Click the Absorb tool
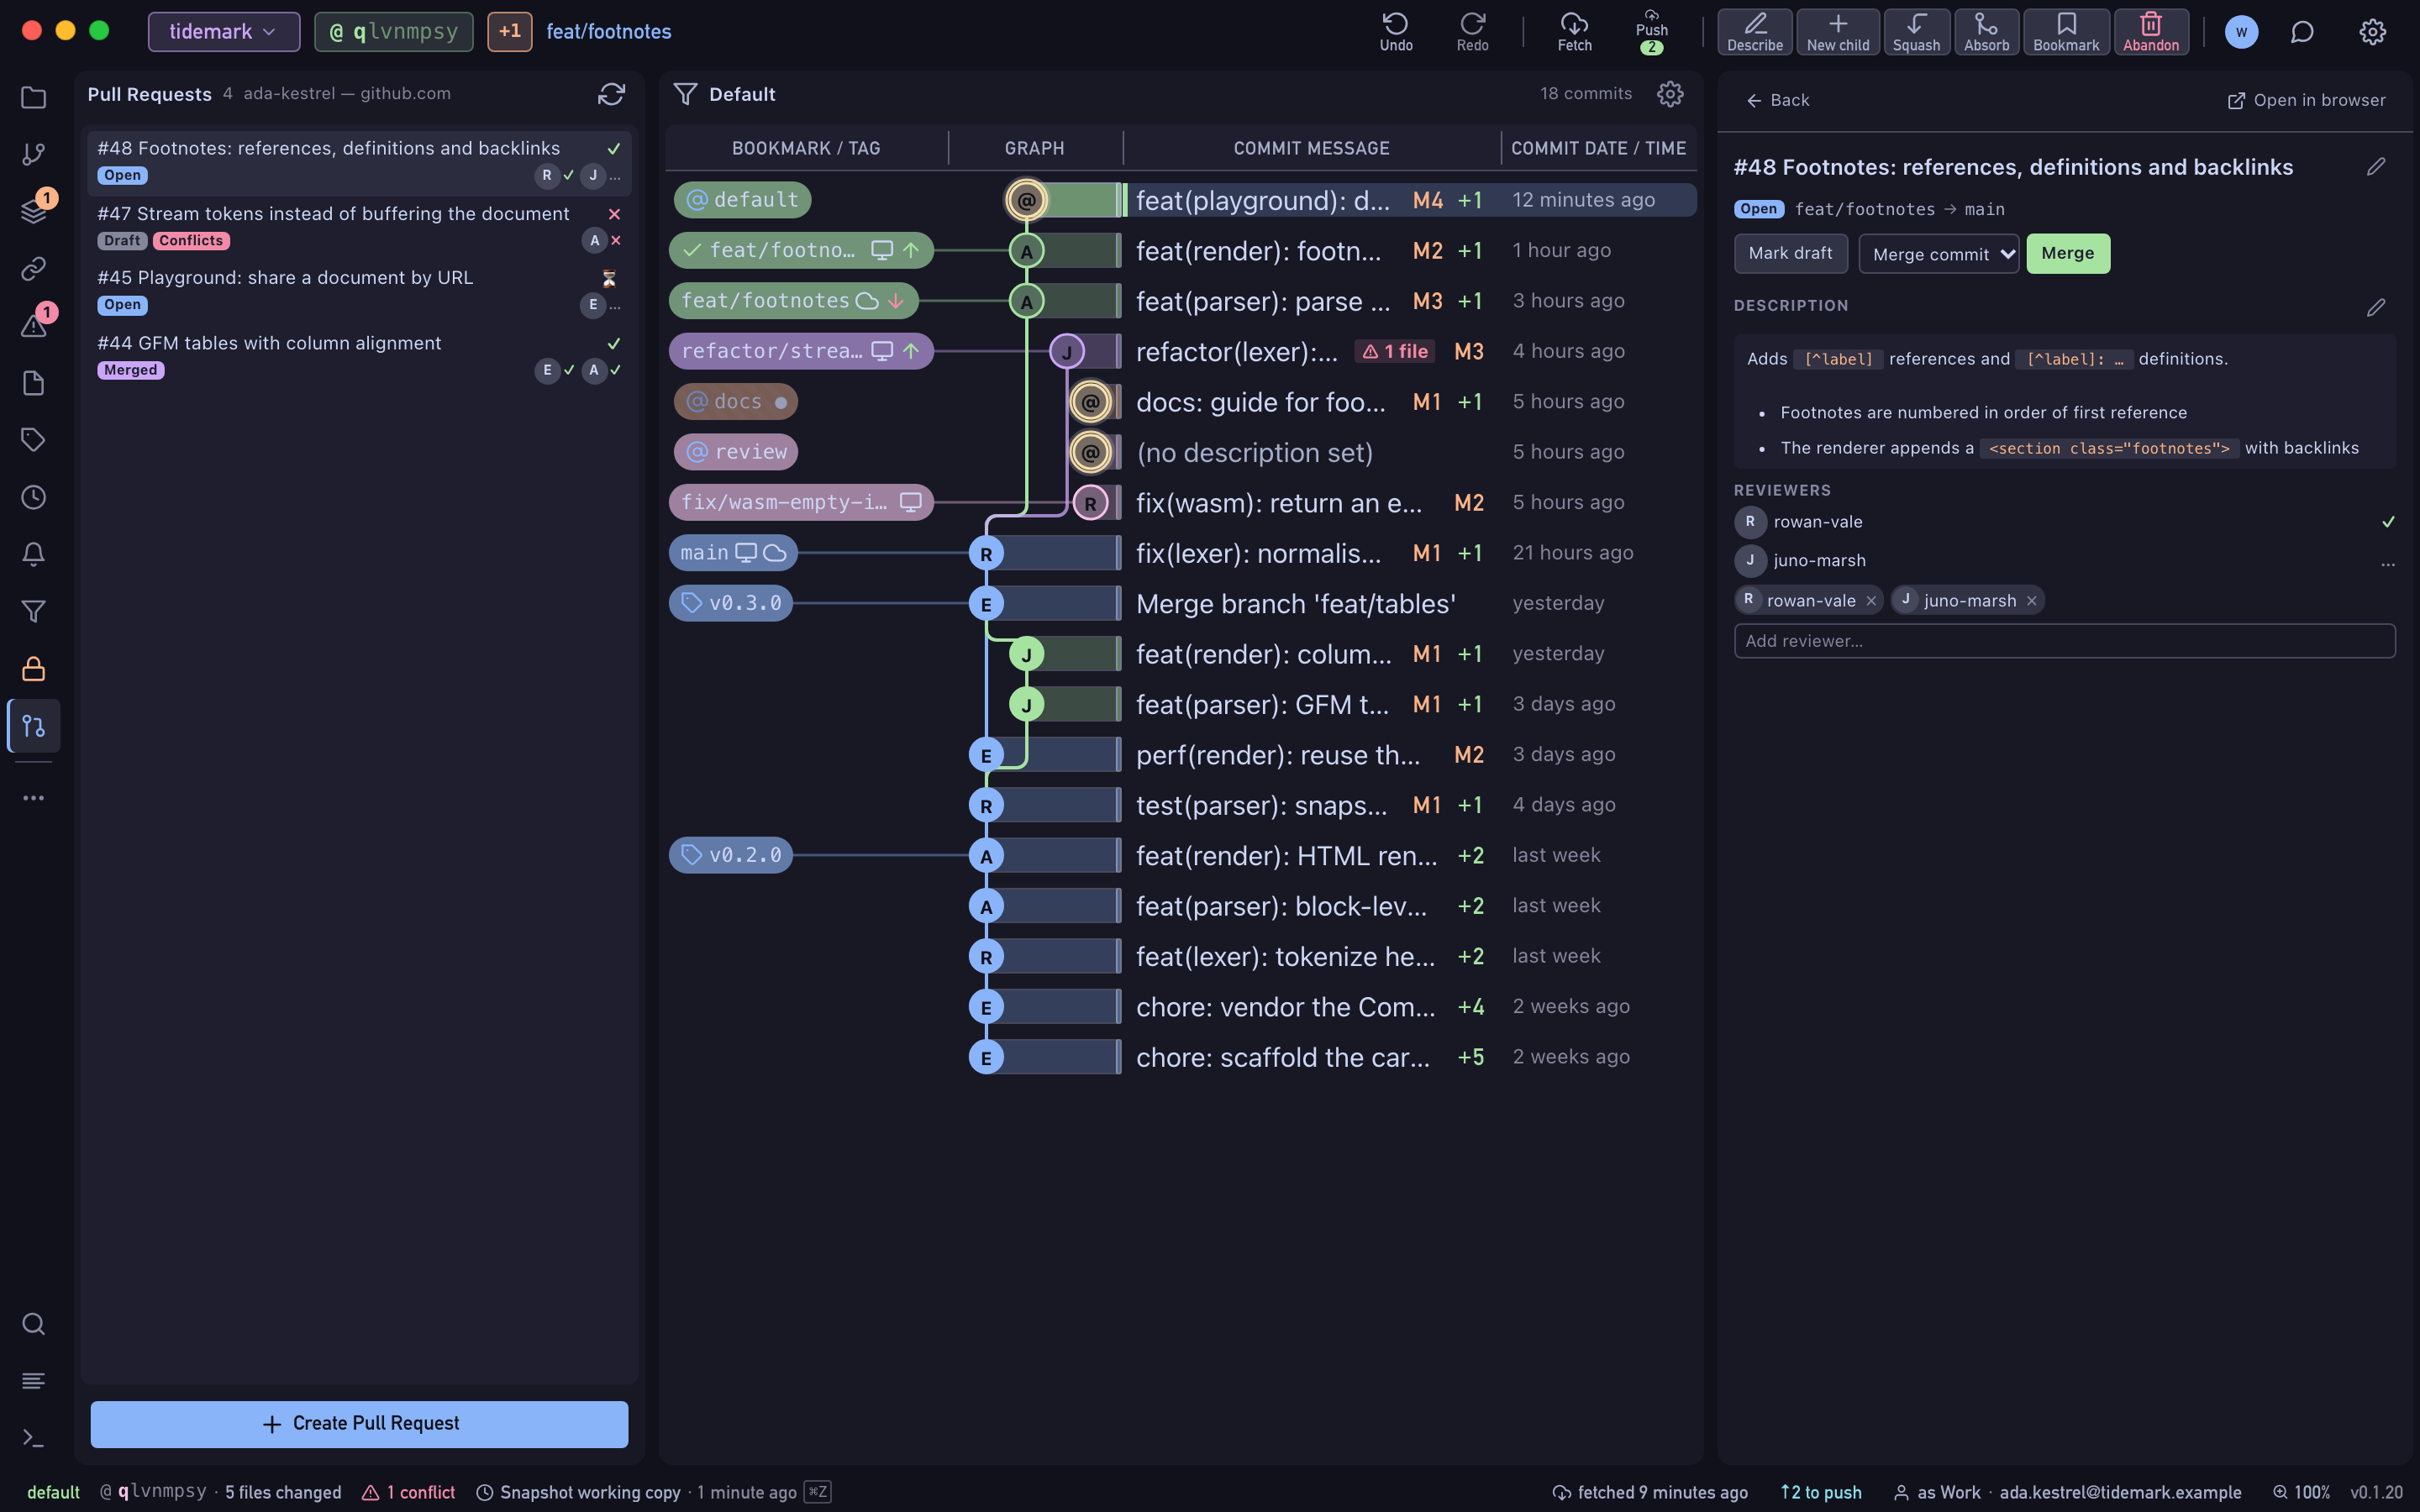Screen dimensions: 2420x1512 pyautogui.click(x=1986, y=32)
